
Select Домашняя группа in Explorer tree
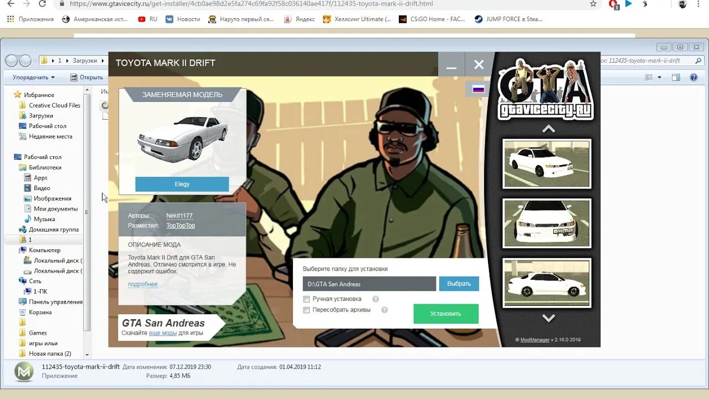point(49,229)
